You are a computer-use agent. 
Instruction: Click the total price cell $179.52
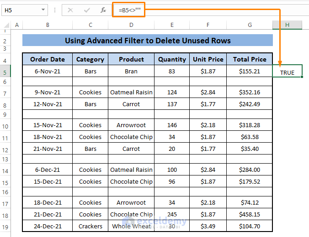coord(250,181)
